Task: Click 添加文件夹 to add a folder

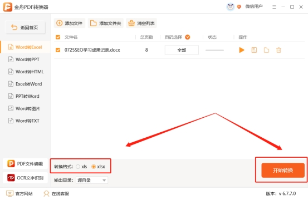Action: click(105, 23)
